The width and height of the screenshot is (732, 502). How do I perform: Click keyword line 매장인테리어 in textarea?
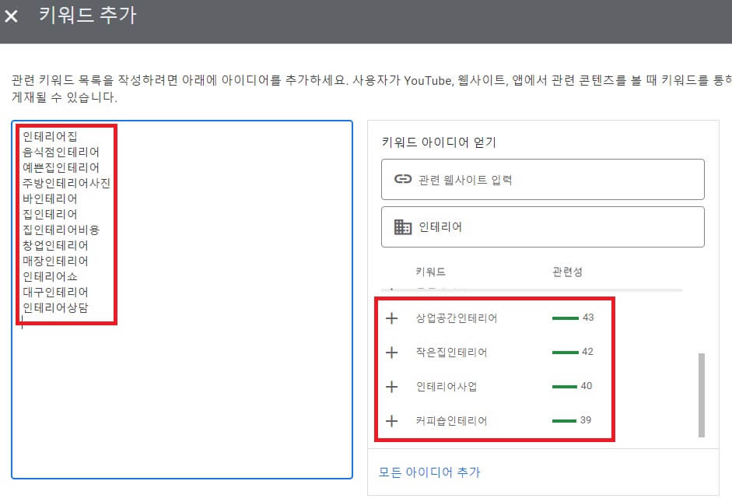(55, 261)
